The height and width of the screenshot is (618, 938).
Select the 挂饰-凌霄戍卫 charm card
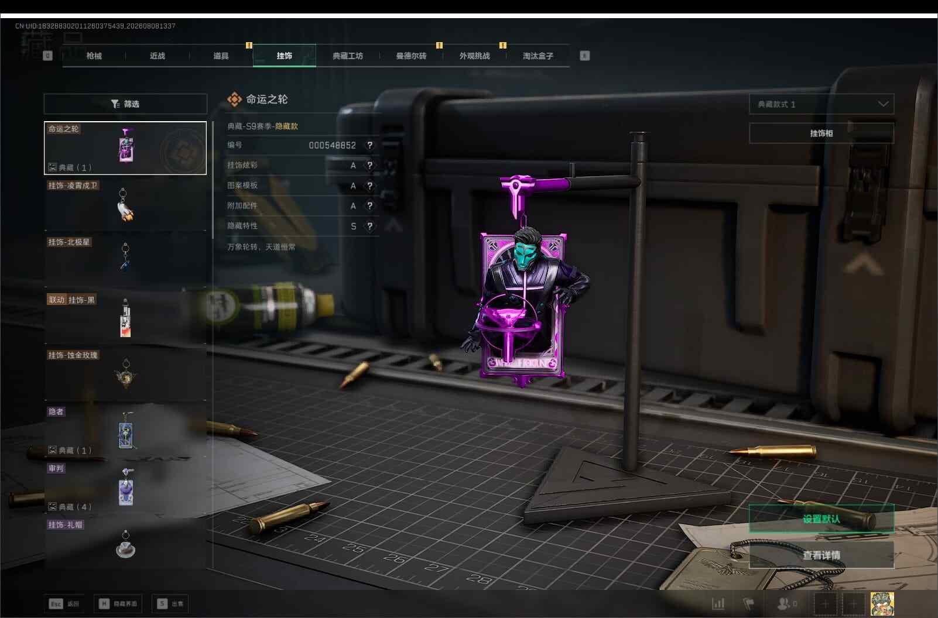pos(125,205)
